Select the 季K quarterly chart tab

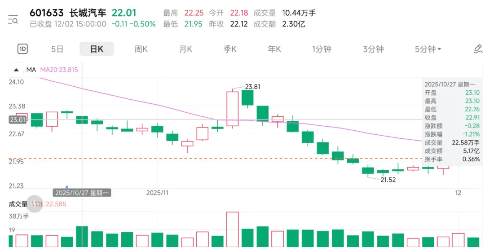pos(230,49)
